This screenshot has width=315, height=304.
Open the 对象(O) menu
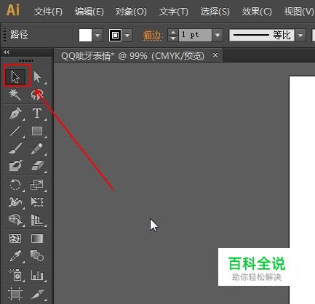131,12
